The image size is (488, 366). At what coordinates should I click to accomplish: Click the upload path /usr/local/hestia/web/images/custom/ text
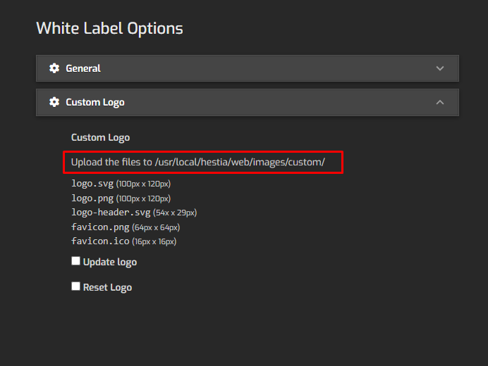pos(240,162)
